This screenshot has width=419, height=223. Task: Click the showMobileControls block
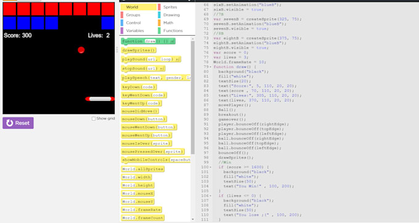coord(156,160)
